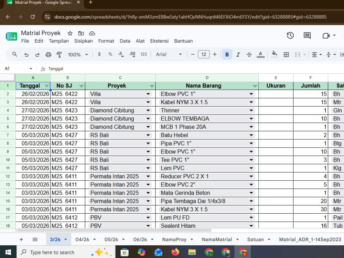Open the Alat menu
The height and width of the screenshot is (258, 344).
pos(140,41)
